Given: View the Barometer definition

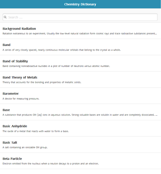Looking at the screenshot, I should coord(81,96).
